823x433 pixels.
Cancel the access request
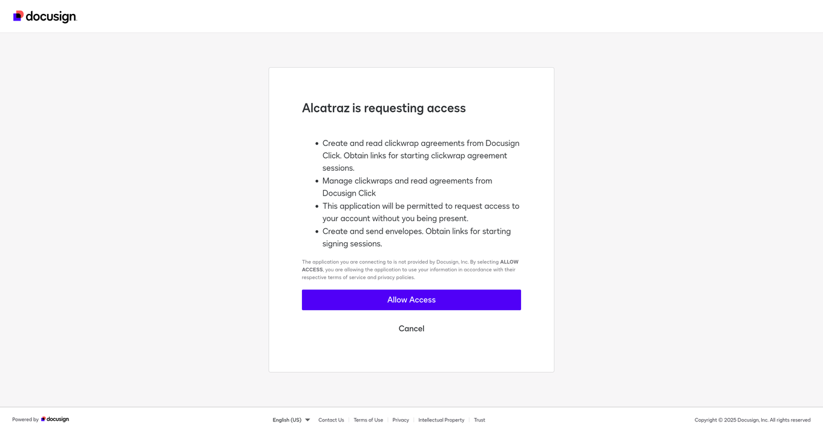[411, 328]
